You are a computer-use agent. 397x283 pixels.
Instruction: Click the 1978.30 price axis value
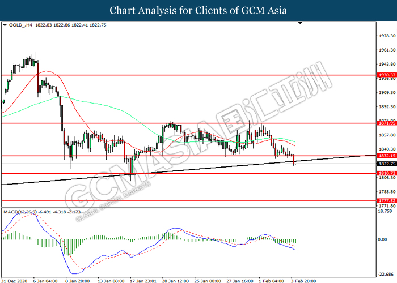[386, 35]
